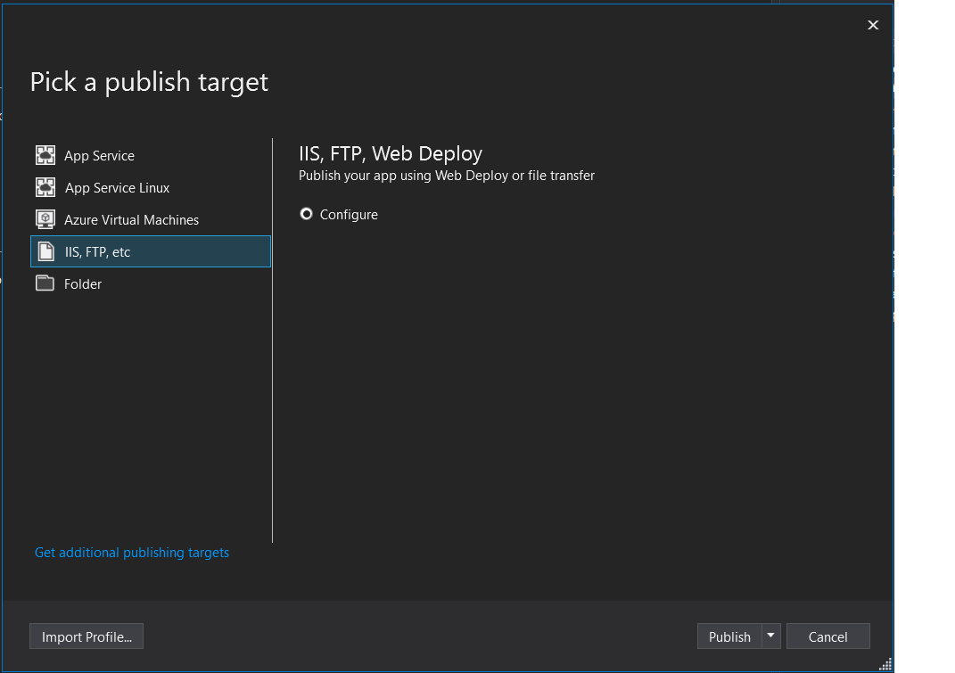This screenshot has width=955, height=673.
Task: Click the App Service Linux icon
Action: [x=45, y=187]
